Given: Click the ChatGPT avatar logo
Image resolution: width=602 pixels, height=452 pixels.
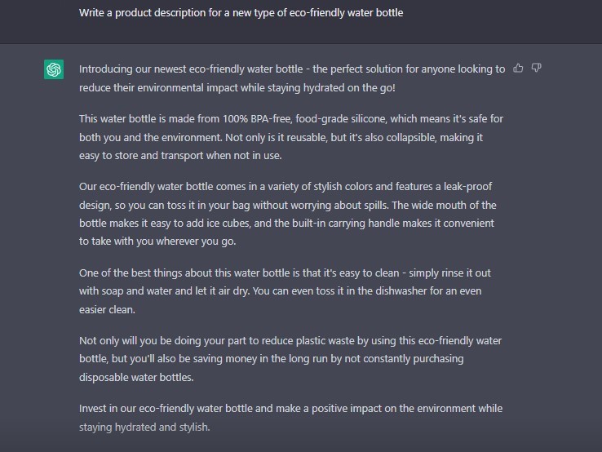Looking at the screenshot, I should (54, 69).
